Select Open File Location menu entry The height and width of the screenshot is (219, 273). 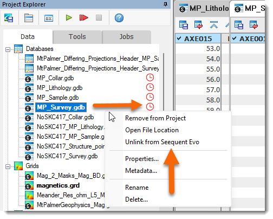152,130
